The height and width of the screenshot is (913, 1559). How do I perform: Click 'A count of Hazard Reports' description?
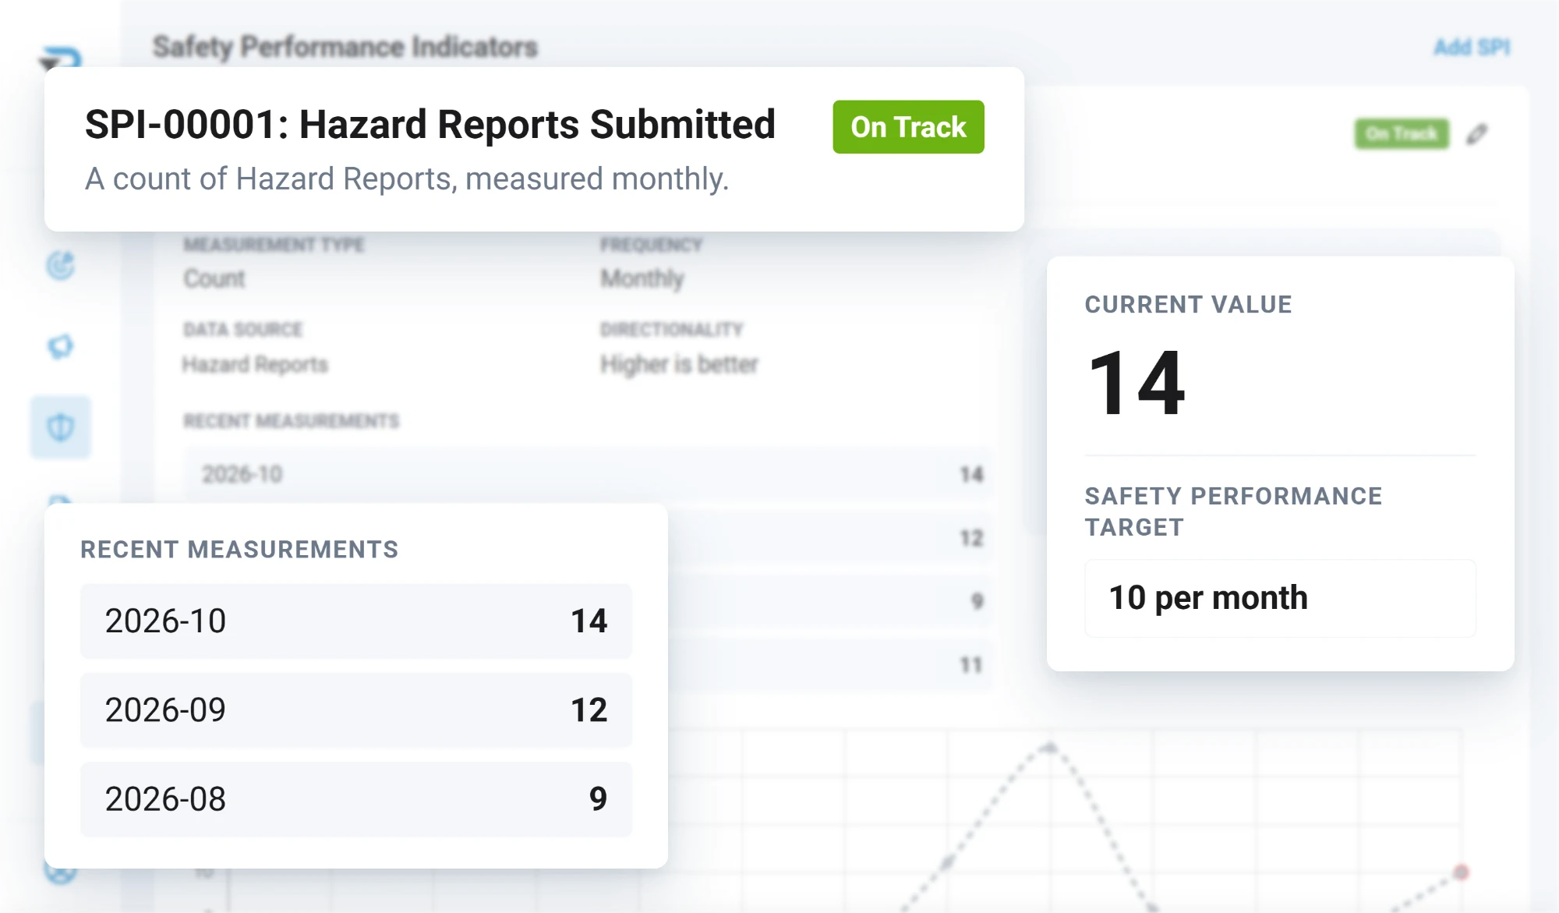pos(406,179)
